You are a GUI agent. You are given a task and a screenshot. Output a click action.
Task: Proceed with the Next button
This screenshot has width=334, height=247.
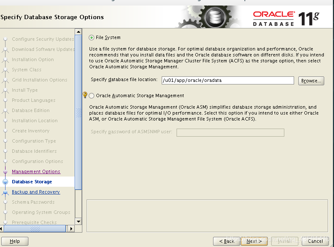[x=254, y=241]
